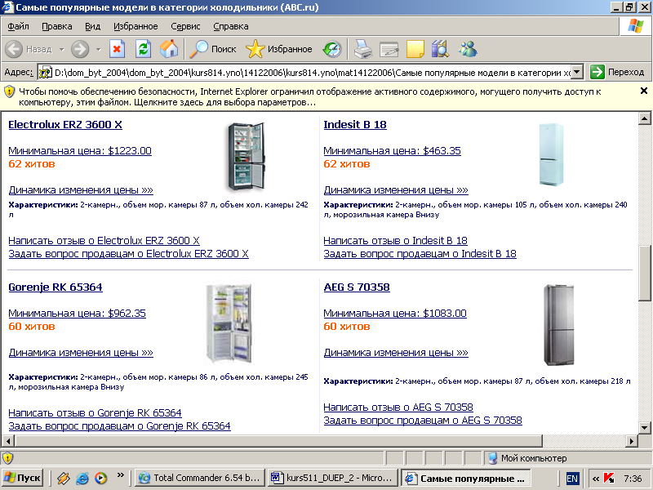653x490 pixels.
Task: Open the Back history dropdown arrow
Action: pos(62,49)
